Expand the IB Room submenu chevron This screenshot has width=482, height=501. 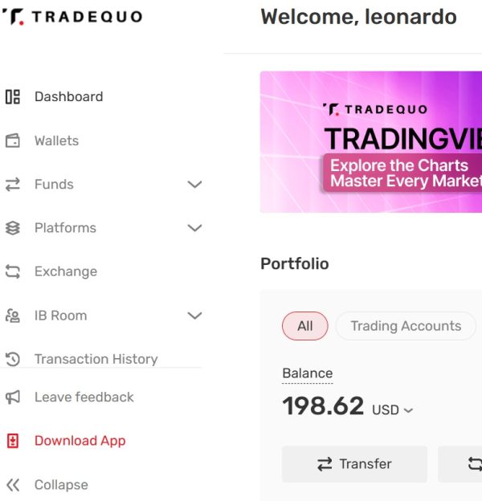pos(194,316)
